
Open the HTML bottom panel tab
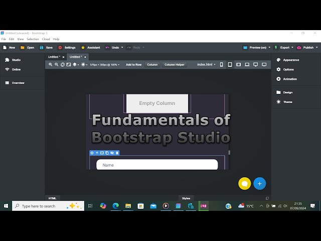click(x=52, y=198)
